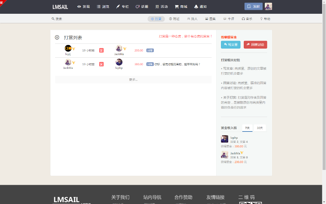Open the user avatar menu in header

(268, 7)
